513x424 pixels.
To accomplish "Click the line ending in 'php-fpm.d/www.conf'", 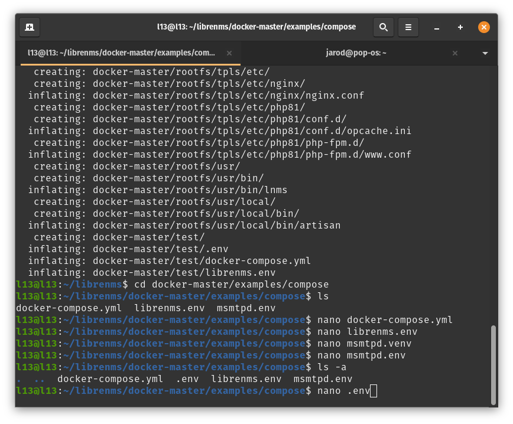I will point(219,155).
